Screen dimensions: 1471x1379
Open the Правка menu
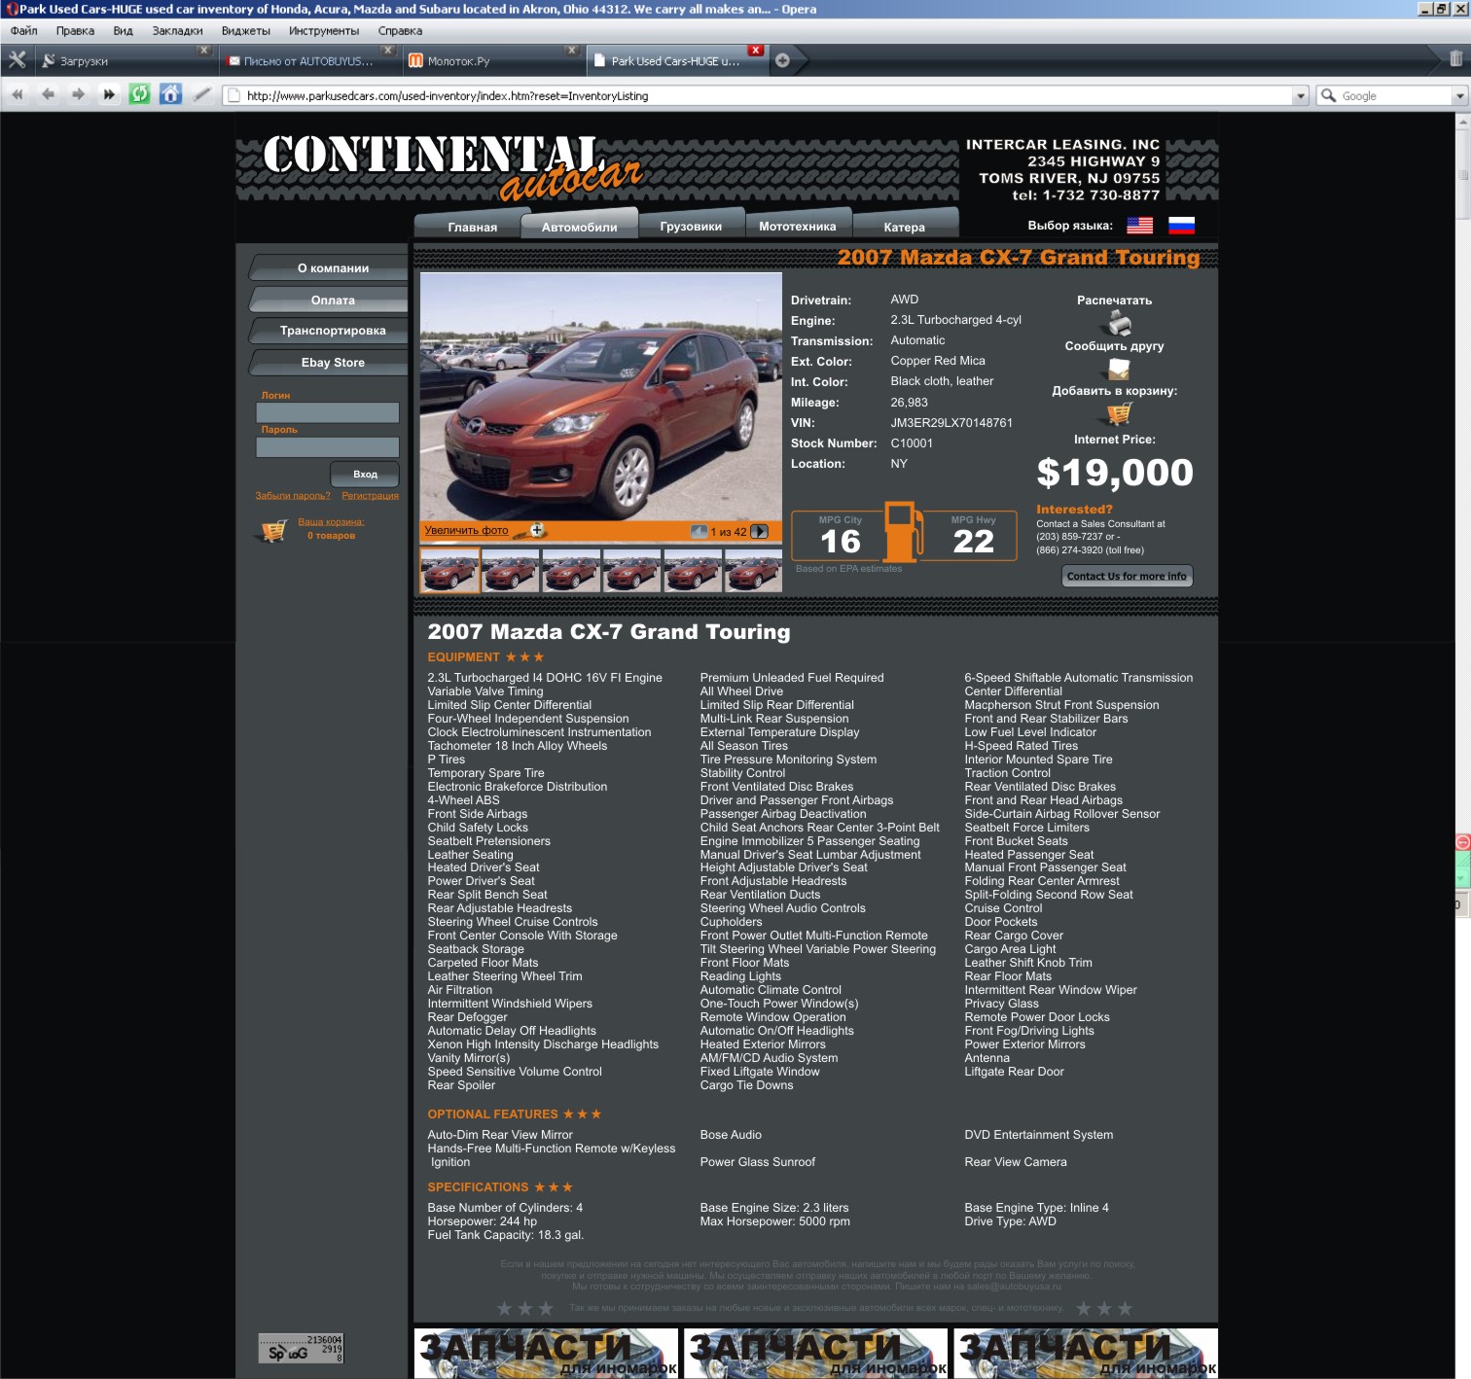point(75,31)
